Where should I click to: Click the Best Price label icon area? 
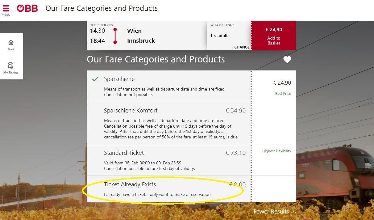tap(283, 93)
